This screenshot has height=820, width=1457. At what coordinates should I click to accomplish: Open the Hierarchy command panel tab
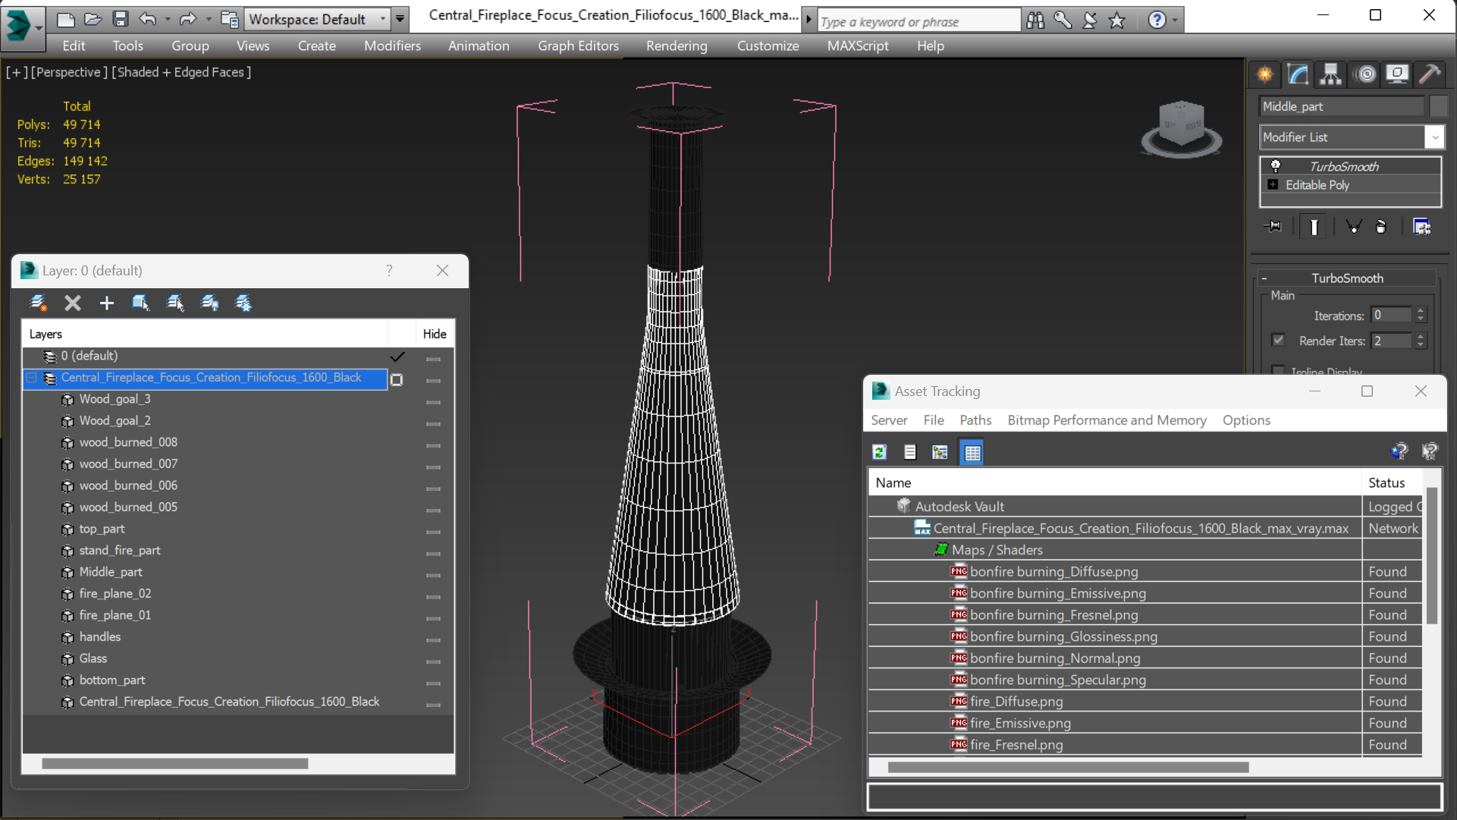[1330, 74]
